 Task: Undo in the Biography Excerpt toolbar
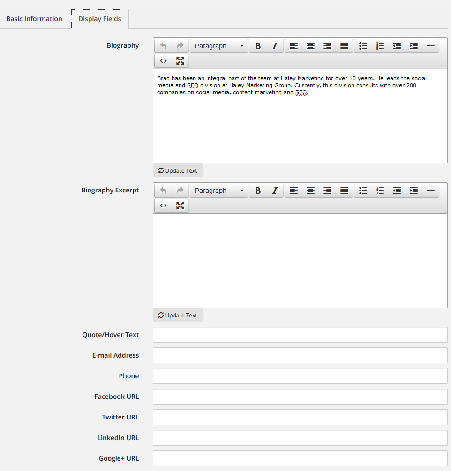[x=163, y=191]
